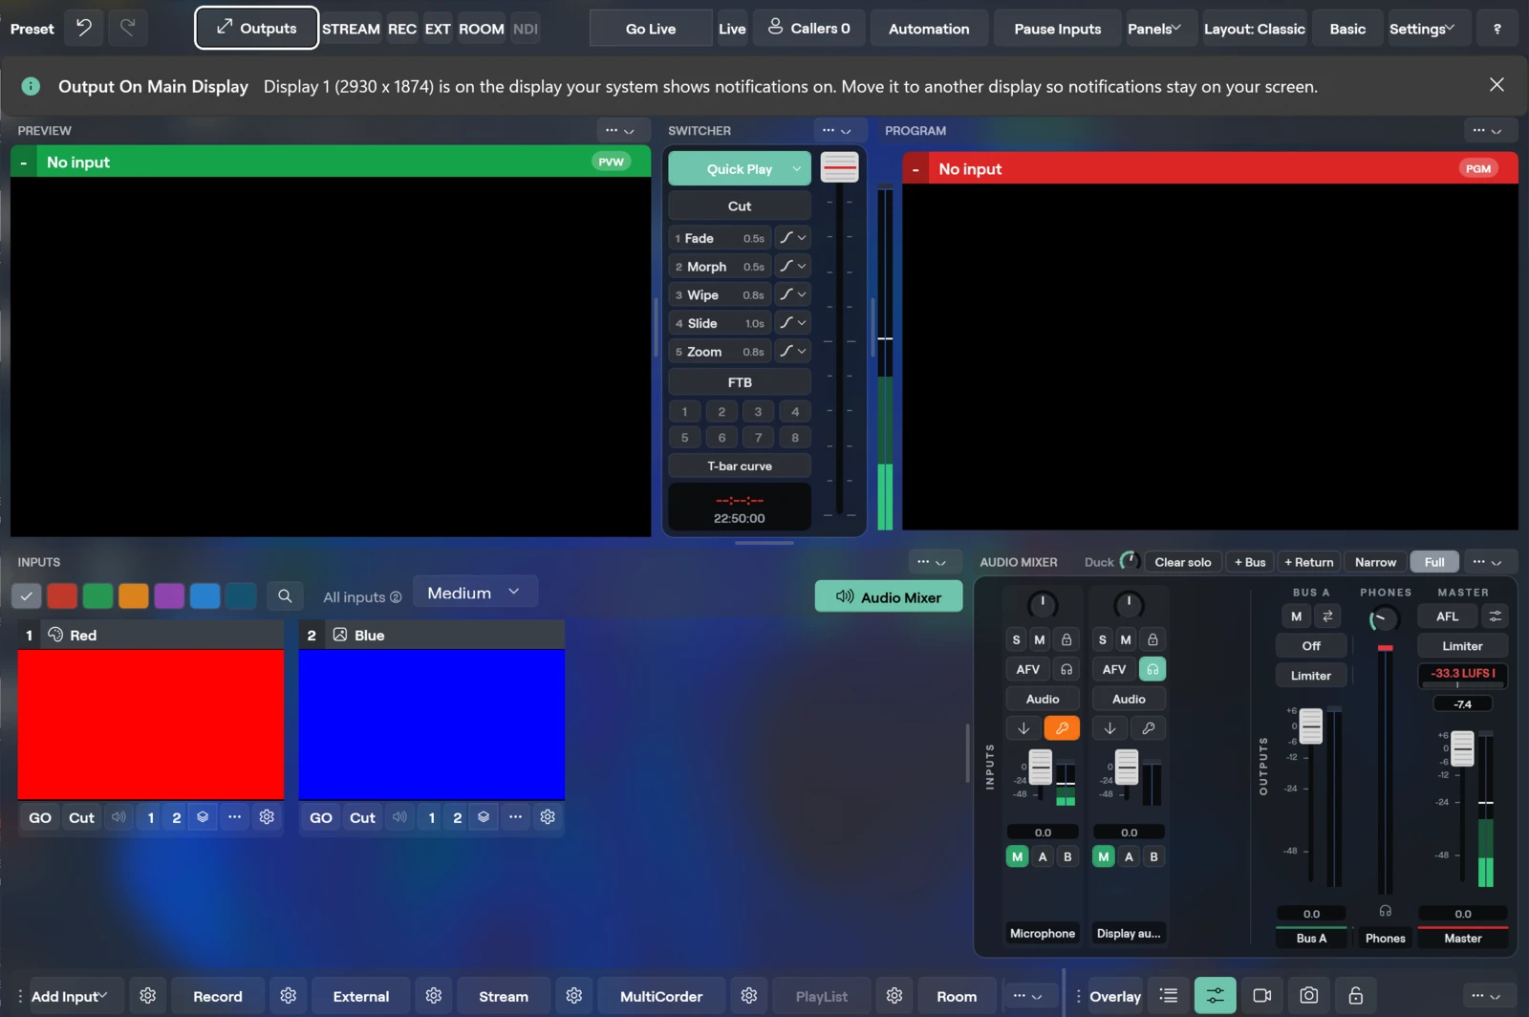Open settings gear for Blue input
1529x1017 pixels.
[548, 817]
